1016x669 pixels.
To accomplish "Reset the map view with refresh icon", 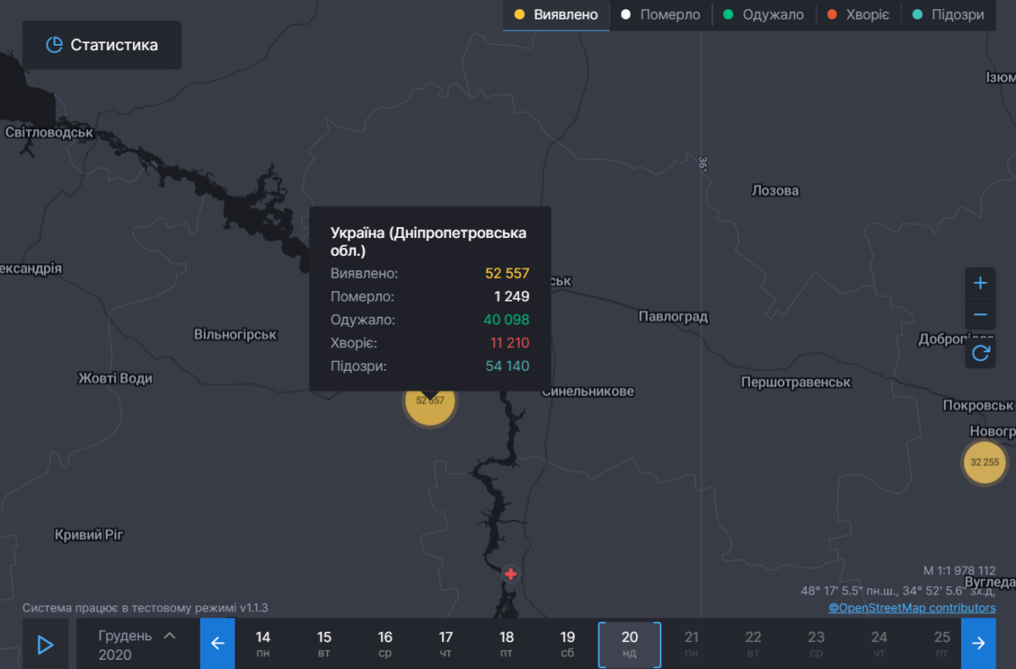I will pos(980,352).
